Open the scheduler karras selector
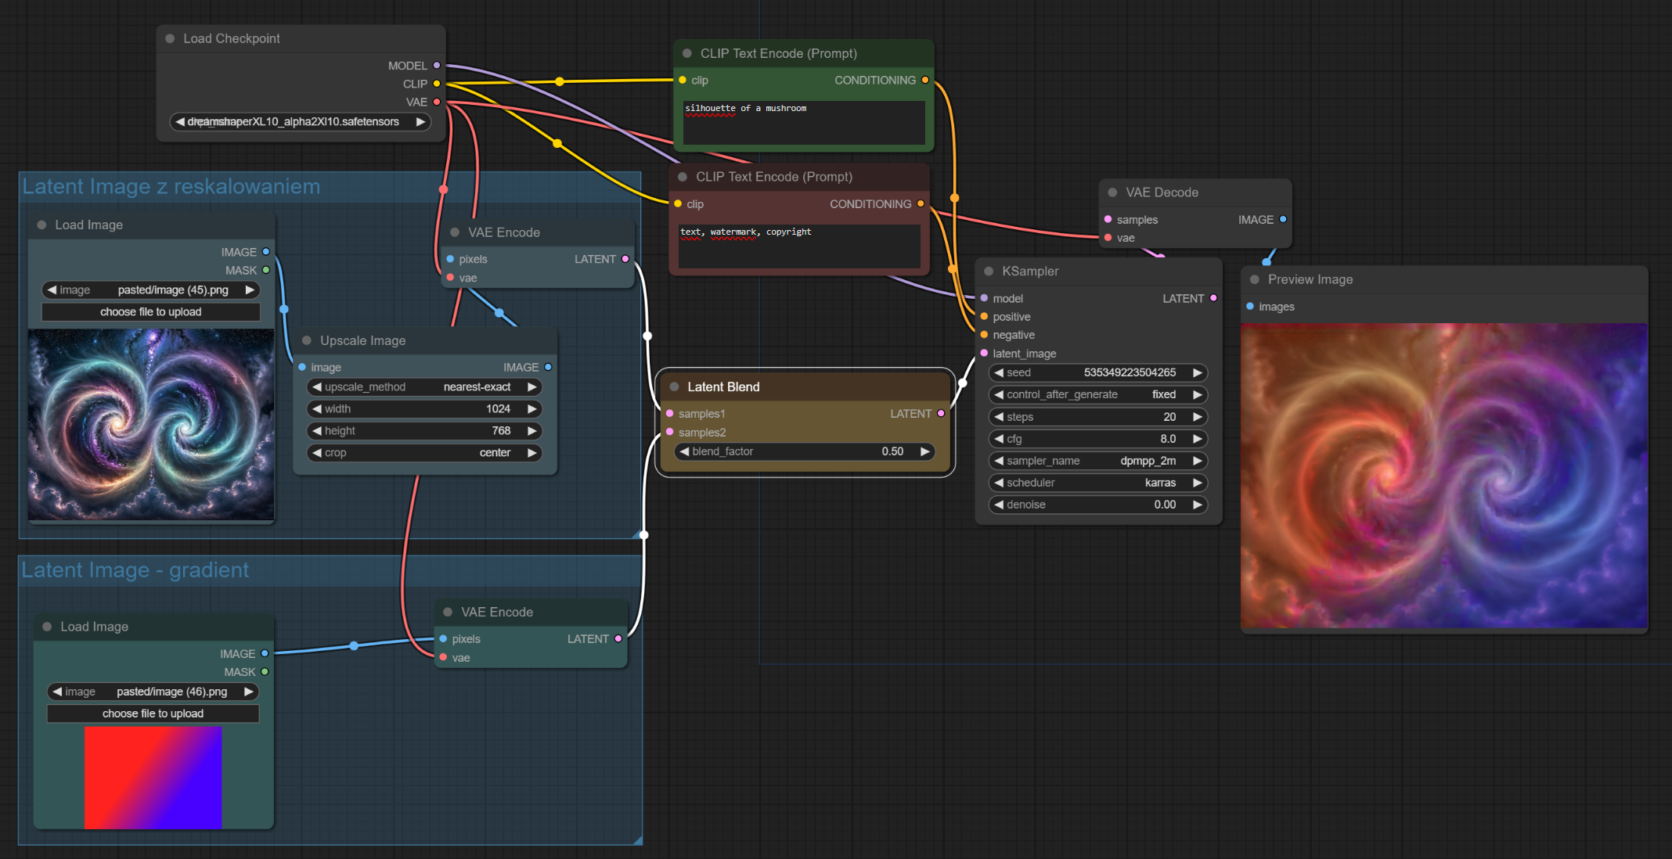 pos(1097,483)
